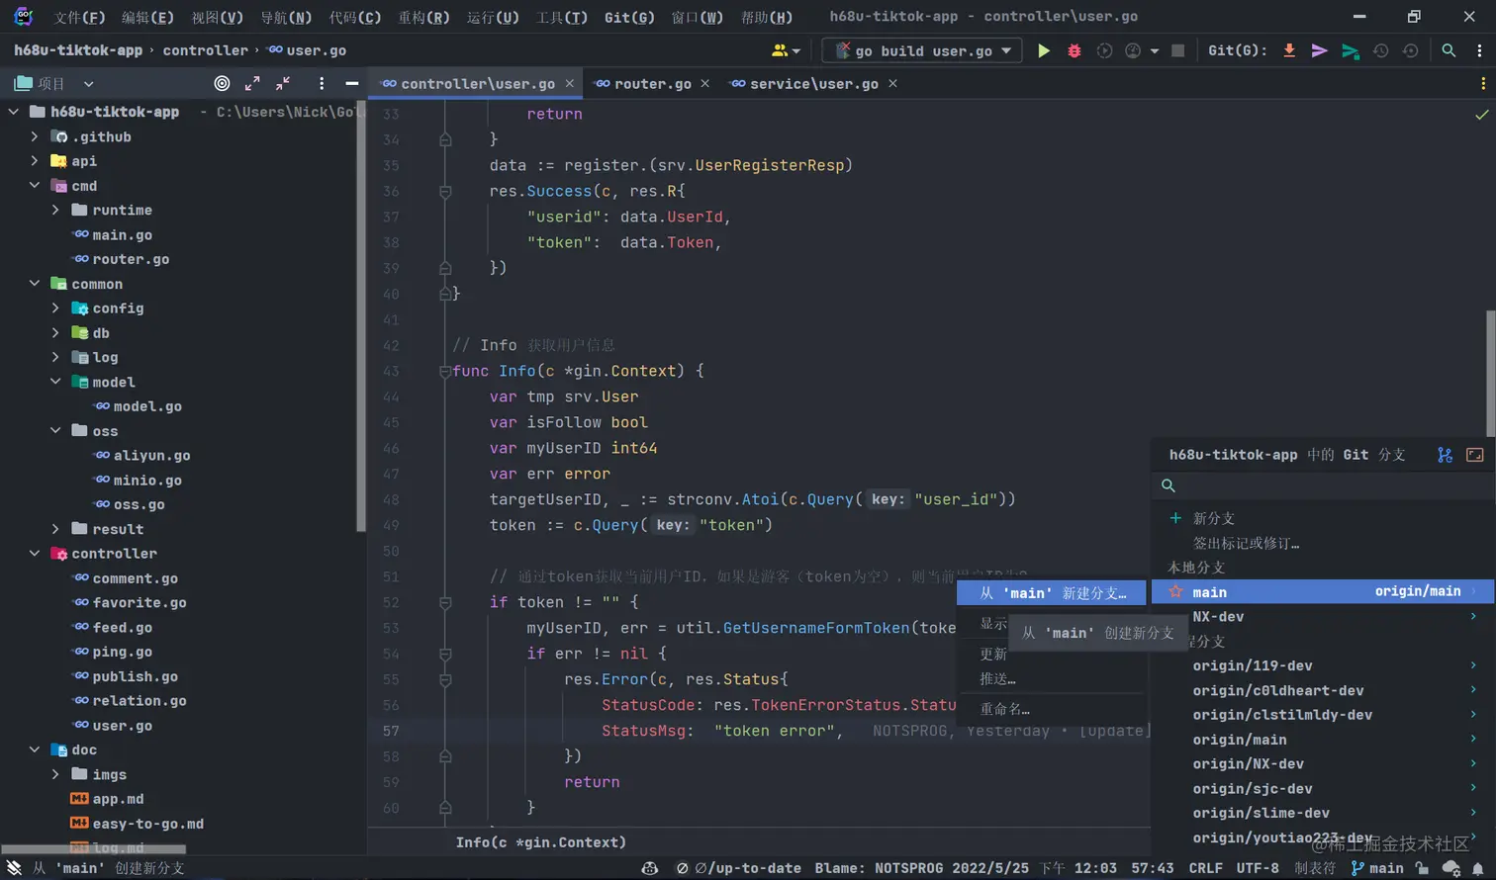Click the lock read-only icon in status bar
The image size is (1496, 880).
point(1422,868)
